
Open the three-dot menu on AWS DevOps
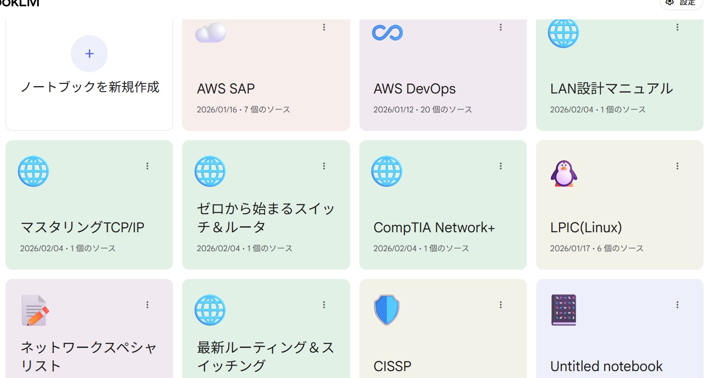pyautogui.click(x=500, y=27)
